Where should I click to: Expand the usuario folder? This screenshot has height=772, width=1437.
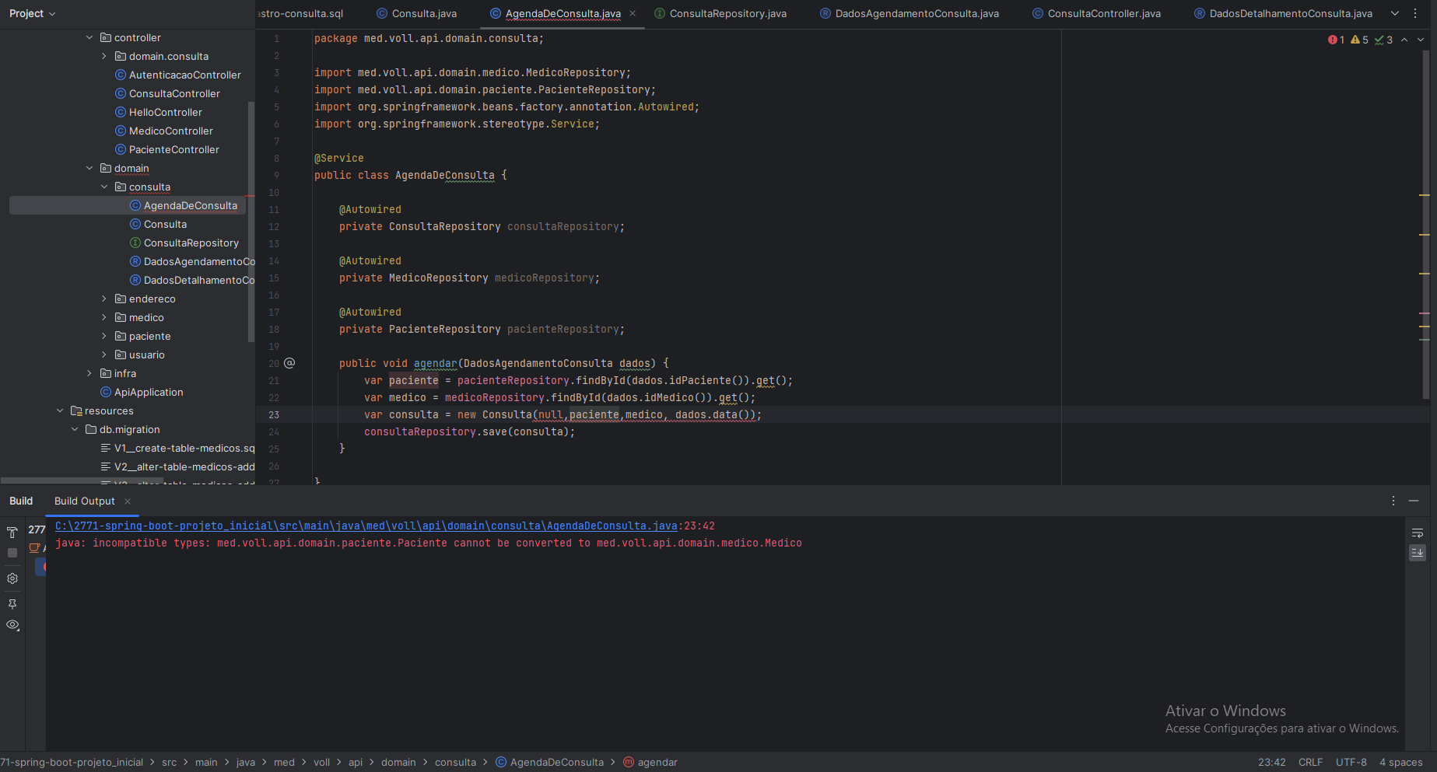point(104,355)
